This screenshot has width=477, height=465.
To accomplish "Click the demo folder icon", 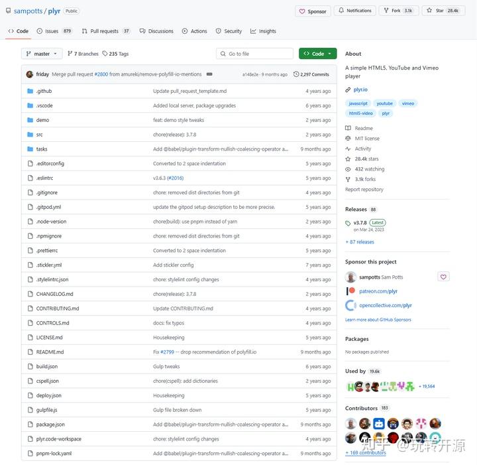I will point(30,120).
